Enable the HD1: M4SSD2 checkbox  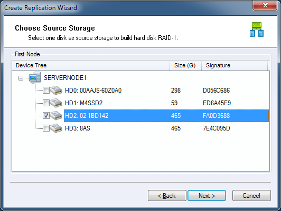[x=46, y=103]
